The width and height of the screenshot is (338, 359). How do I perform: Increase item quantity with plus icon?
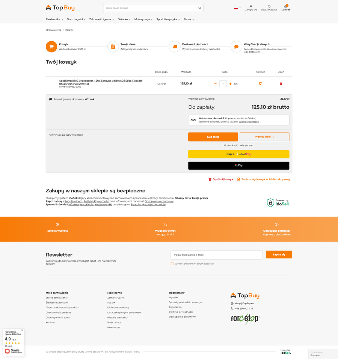click(230, 84)
